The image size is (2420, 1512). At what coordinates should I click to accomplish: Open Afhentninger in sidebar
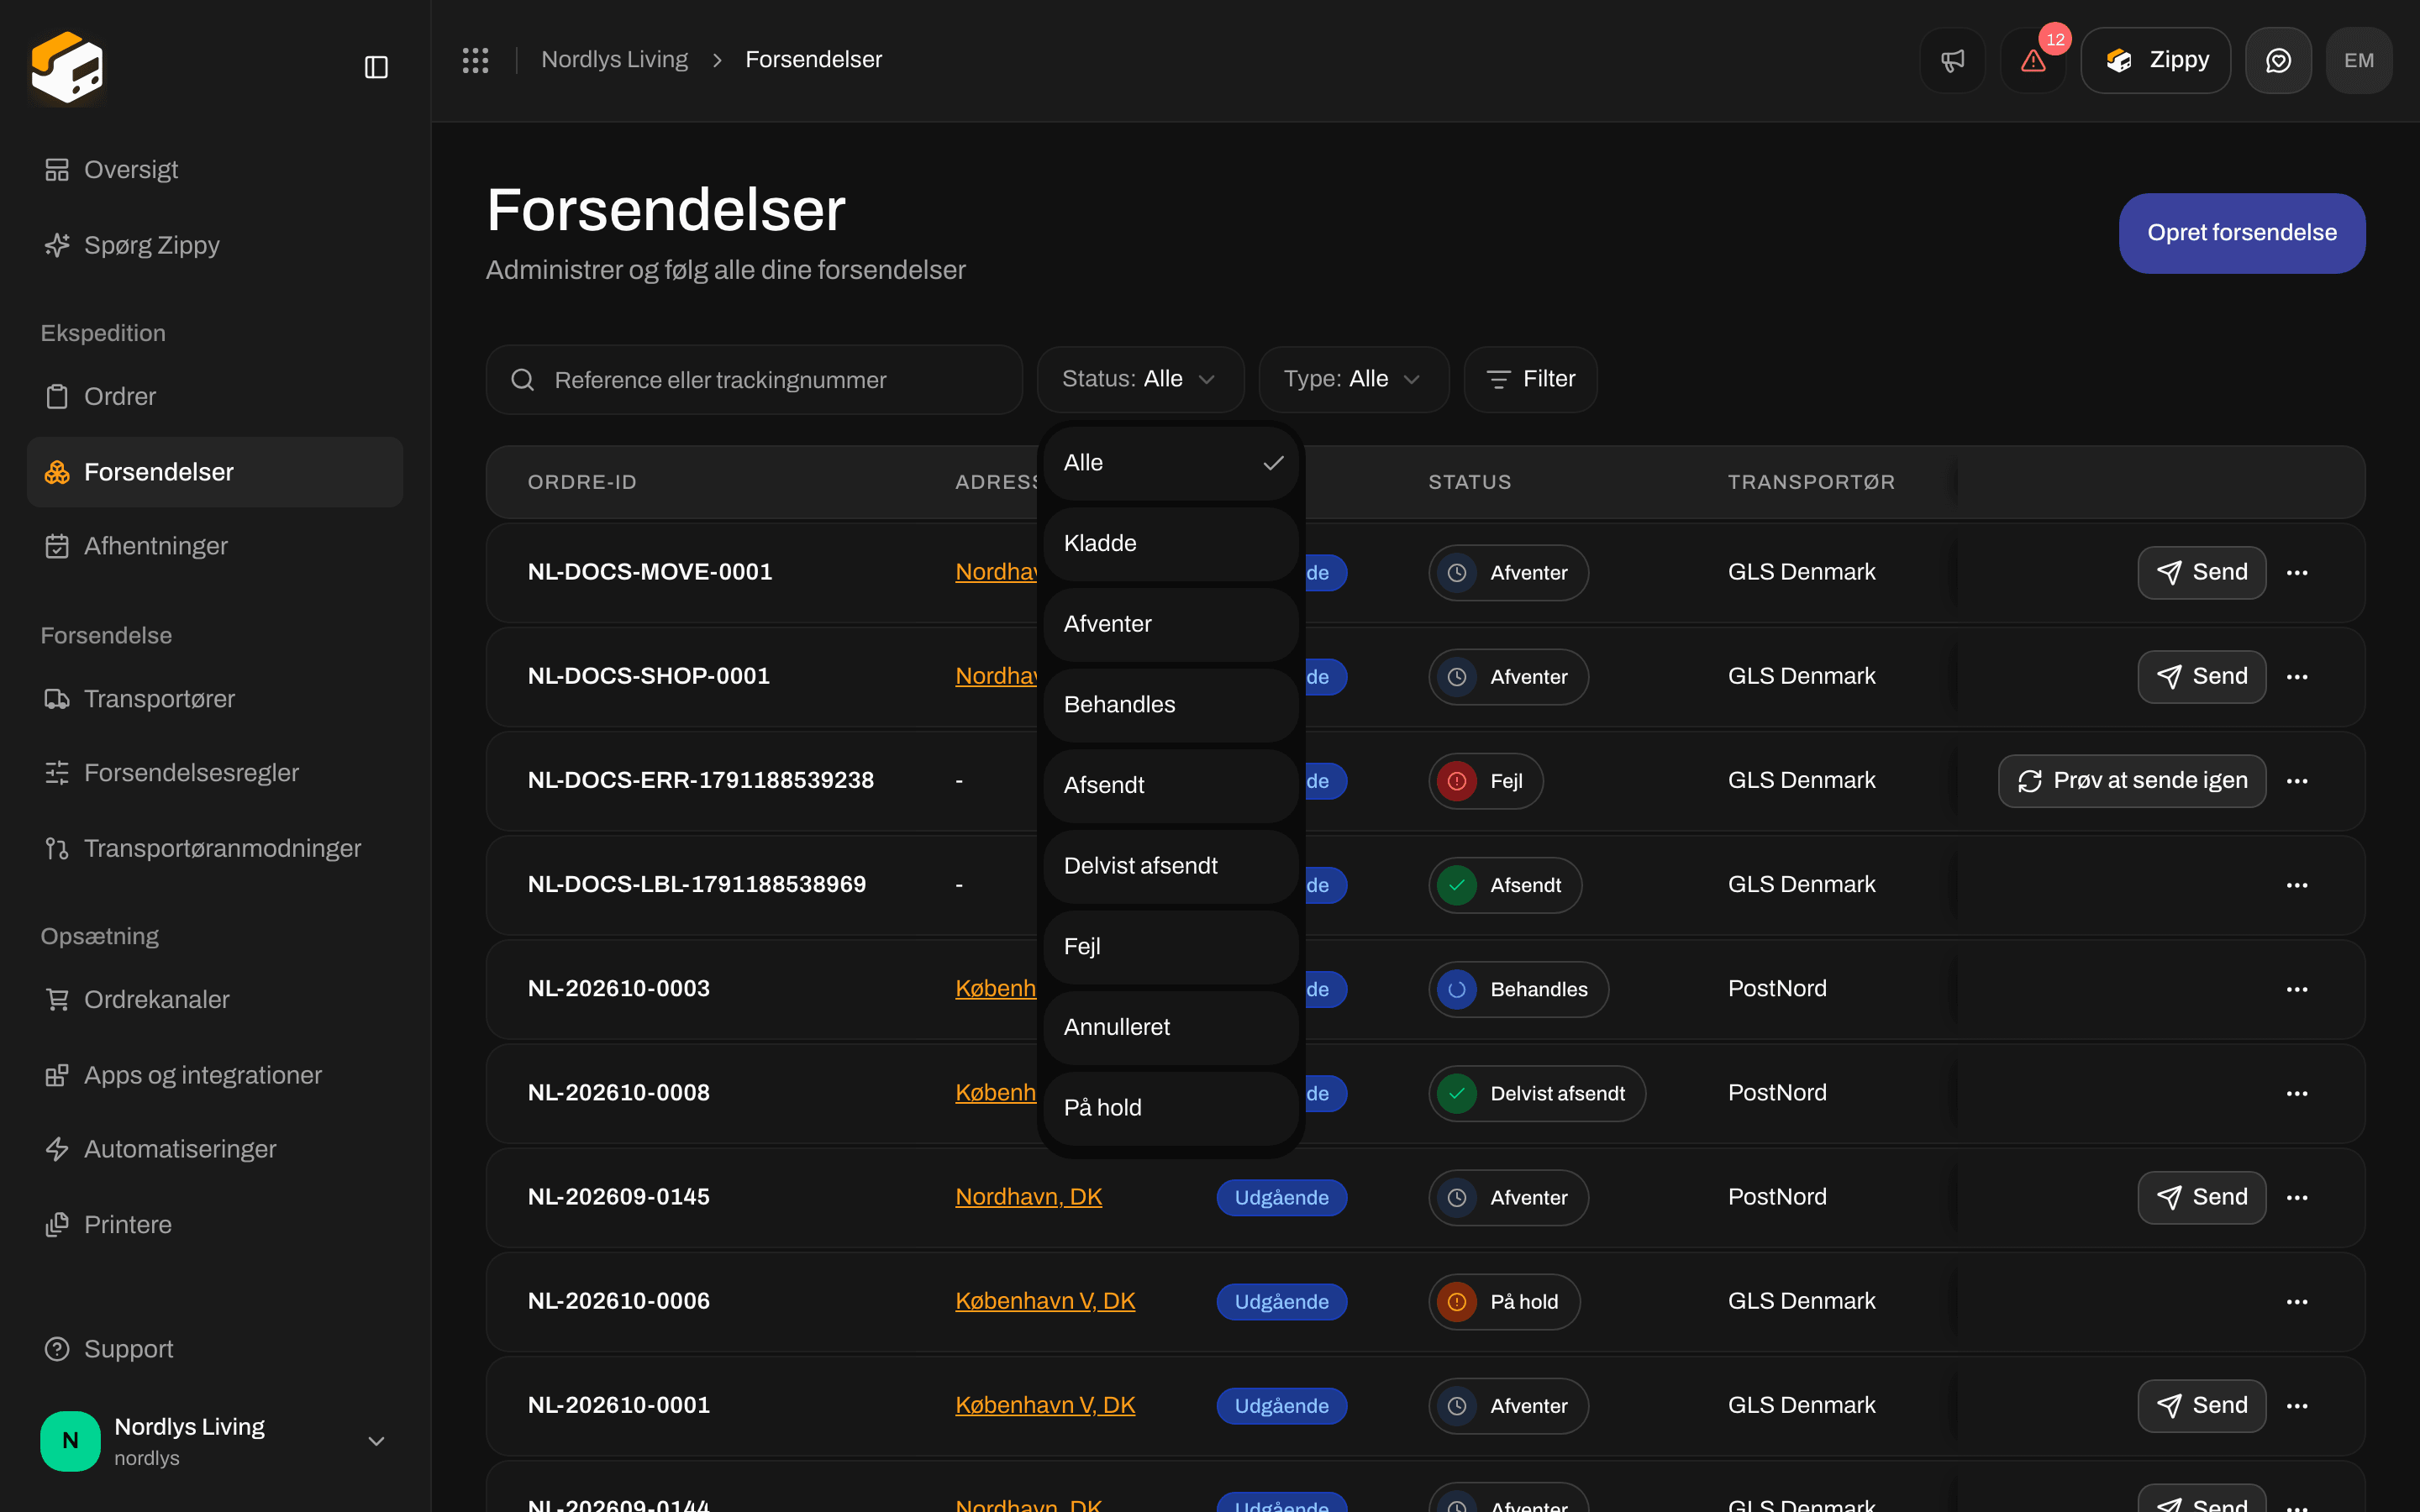pyautogui.click(x=214, y=546)
